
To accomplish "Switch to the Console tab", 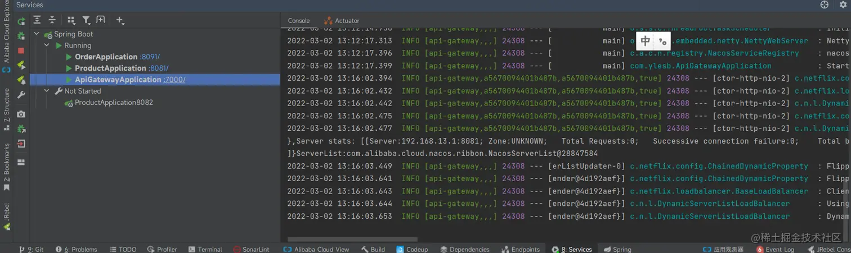I will [x=299, y=21].
